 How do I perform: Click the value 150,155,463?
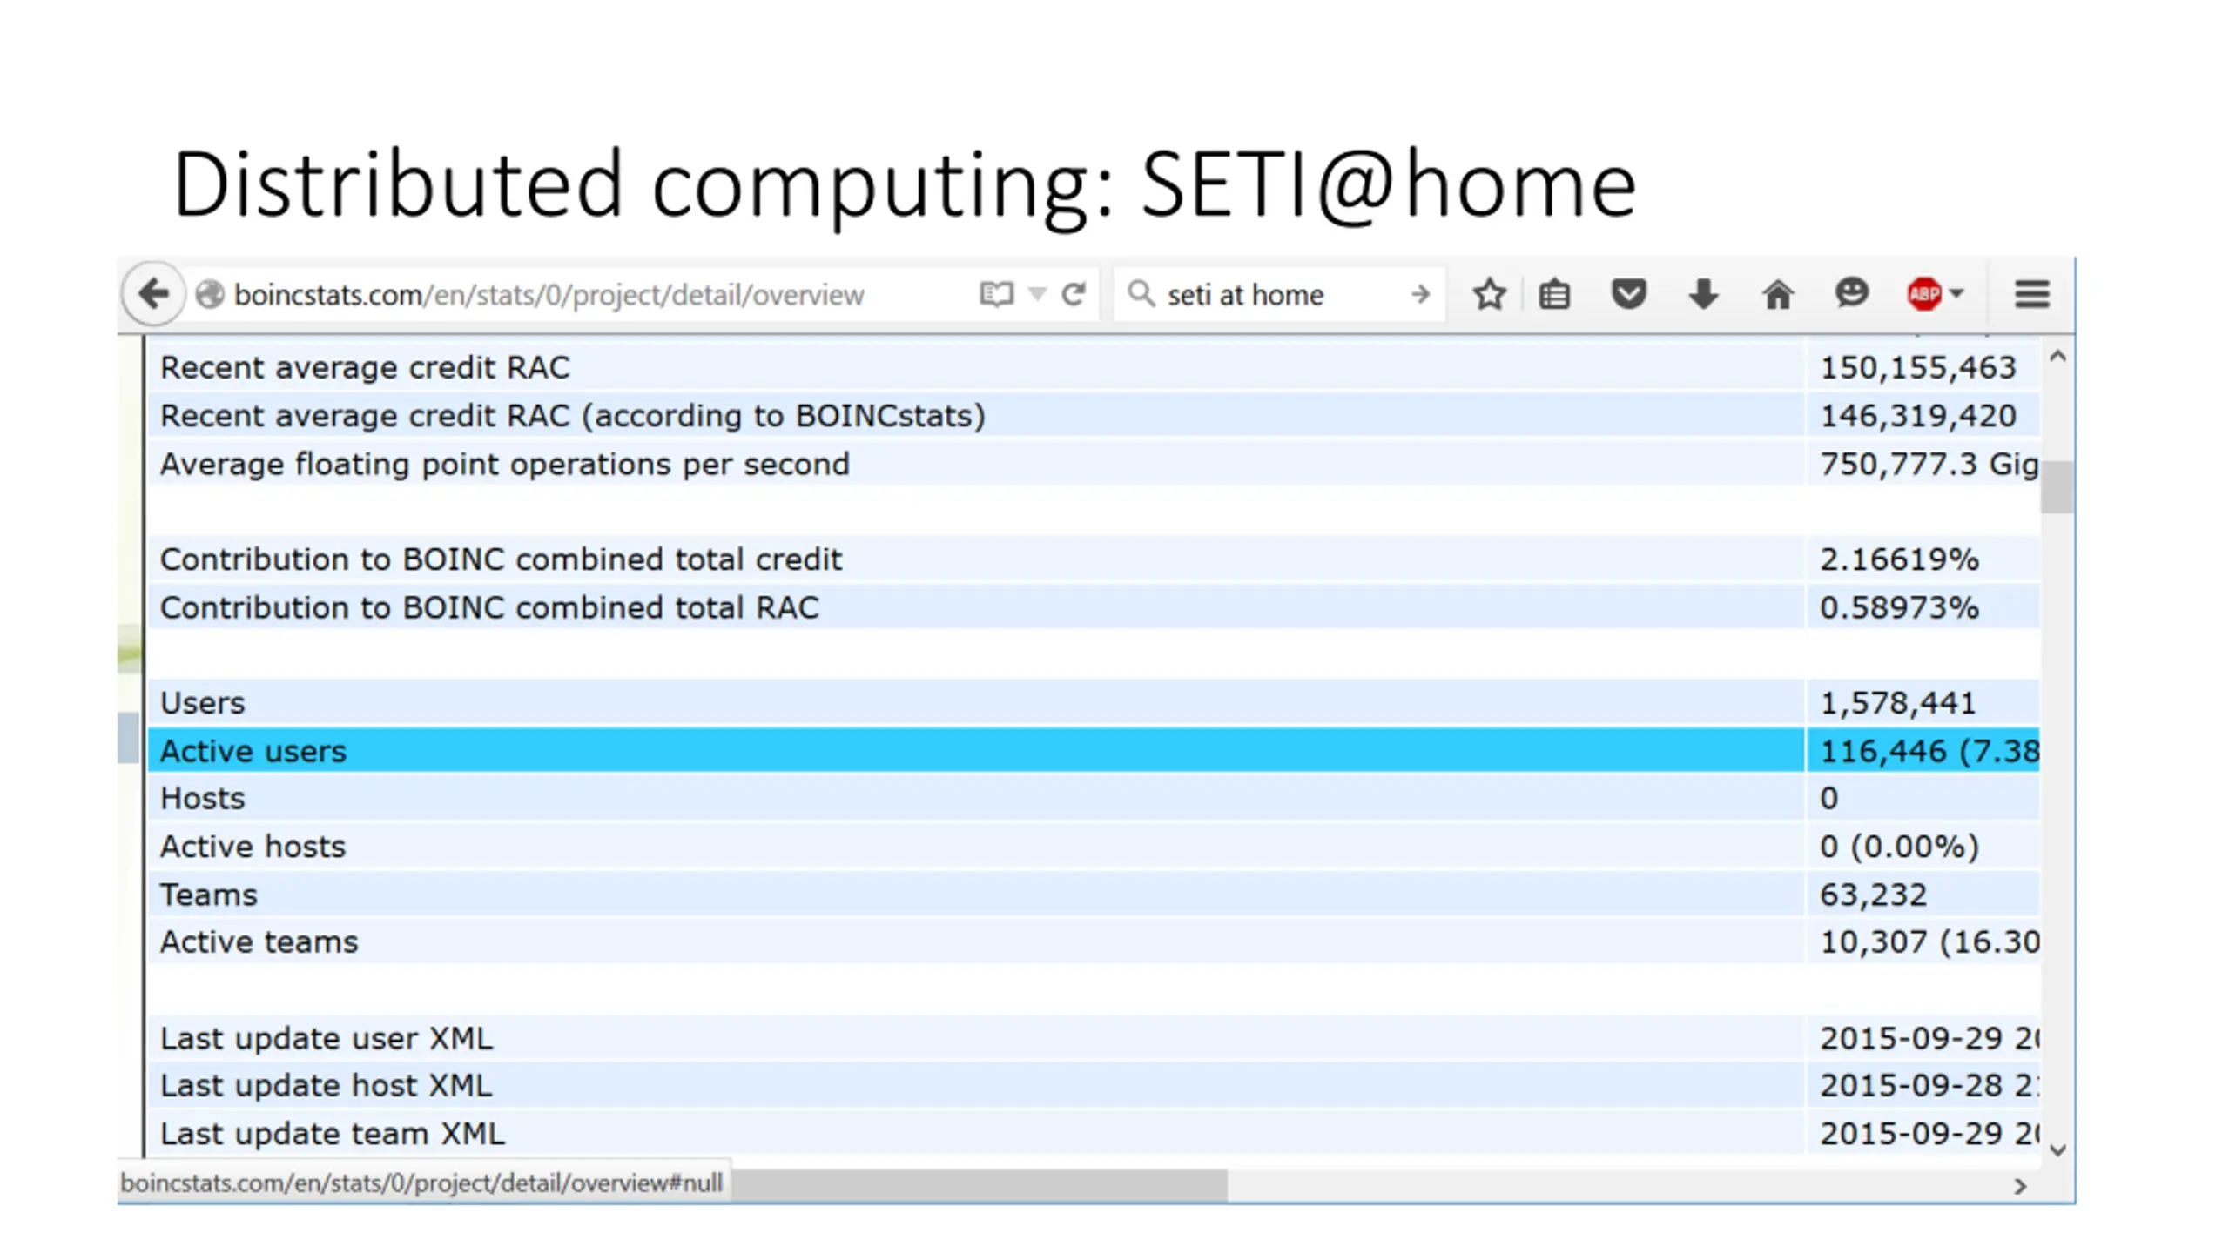tap(1917, 368)
